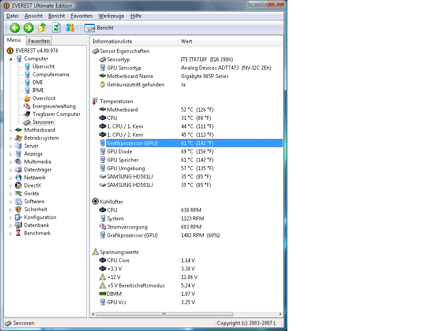Viewport: 423px width, 331px height.
Task: Click the Sensoren chip icon in tree
Action: coord(27,123)
